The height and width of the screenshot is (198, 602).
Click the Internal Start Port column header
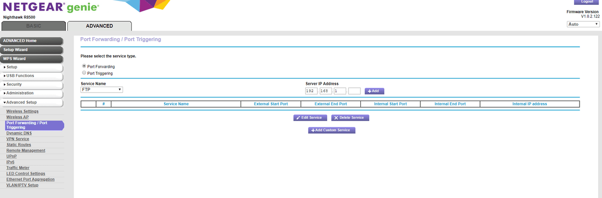pos(390,104)
